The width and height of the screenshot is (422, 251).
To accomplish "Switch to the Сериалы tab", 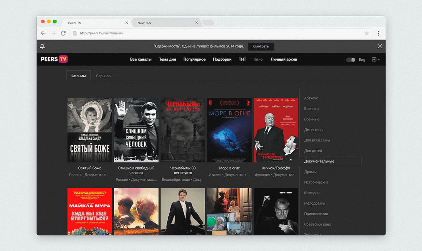I will pyautogui.click(x=104, y=76).
